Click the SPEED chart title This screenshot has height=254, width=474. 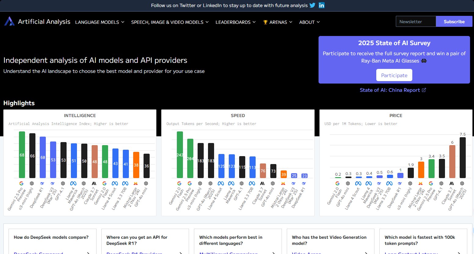click(238, 116)
